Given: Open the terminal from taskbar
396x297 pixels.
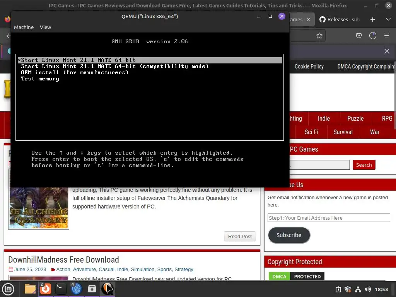Looking at the screenshot, I should 61,288.
